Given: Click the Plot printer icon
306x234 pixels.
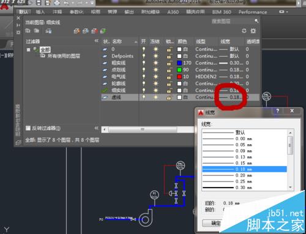Looking at the screenshot, I should tap(57, 3).
